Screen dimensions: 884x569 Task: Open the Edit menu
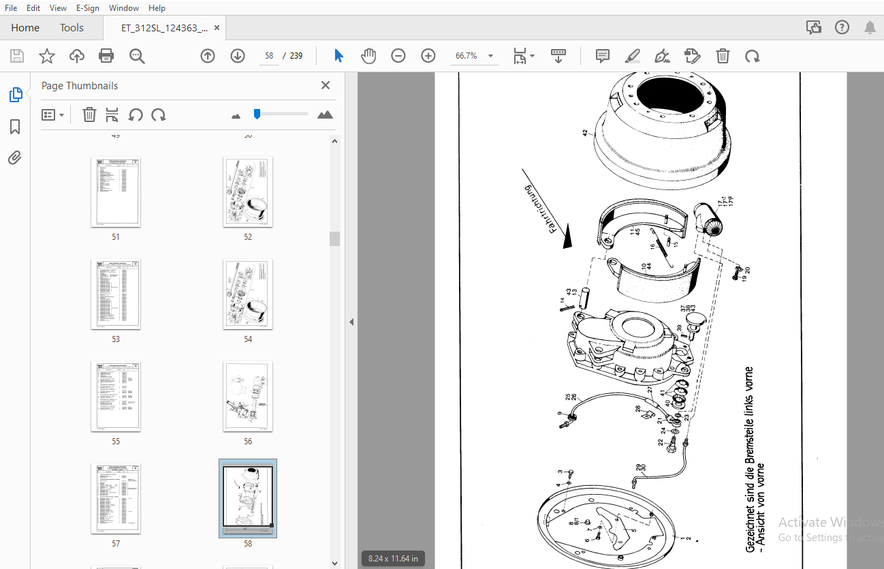[33, 8]
